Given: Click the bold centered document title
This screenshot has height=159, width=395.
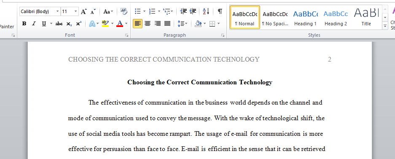Looking at the screenshot, I should click(200, 82).
